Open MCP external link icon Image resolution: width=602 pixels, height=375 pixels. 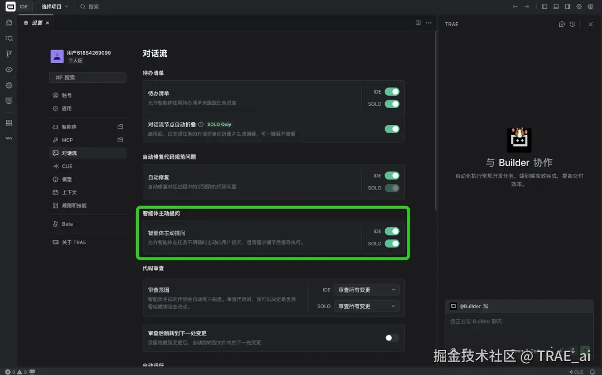pos(120,140)
